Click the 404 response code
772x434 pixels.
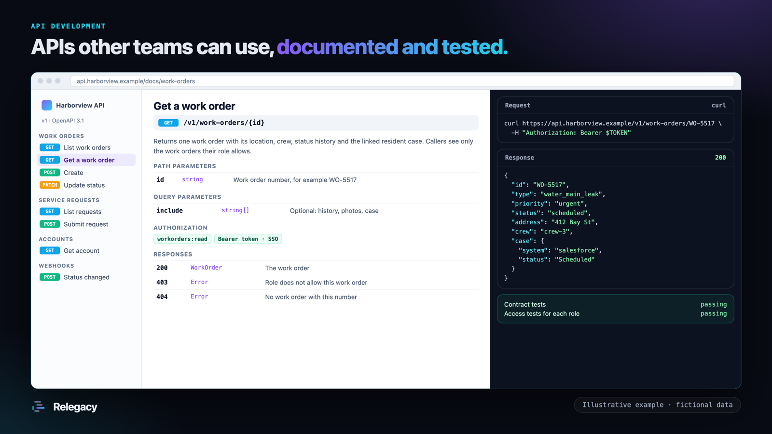162,297
